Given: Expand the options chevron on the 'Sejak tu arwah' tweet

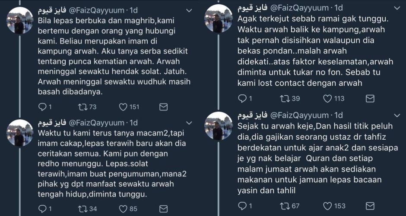Looking at the screenshot, I should [x=397, y=116].
